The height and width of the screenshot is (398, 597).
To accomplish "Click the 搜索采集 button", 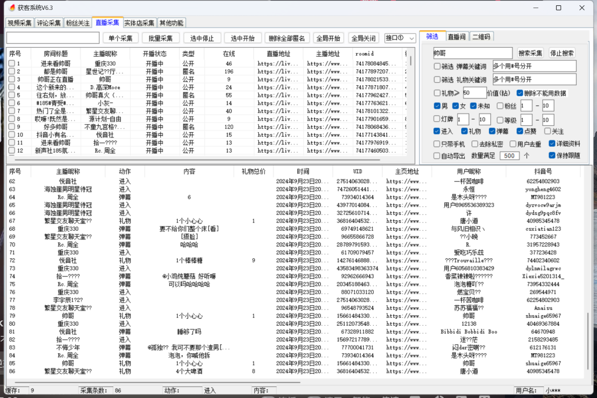I will tap(531, 53).
